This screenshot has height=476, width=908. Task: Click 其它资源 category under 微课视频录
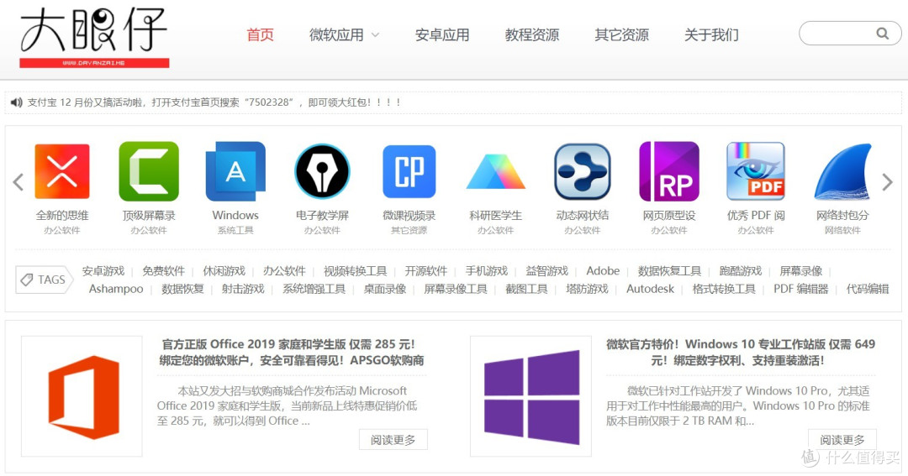[409, 230]
